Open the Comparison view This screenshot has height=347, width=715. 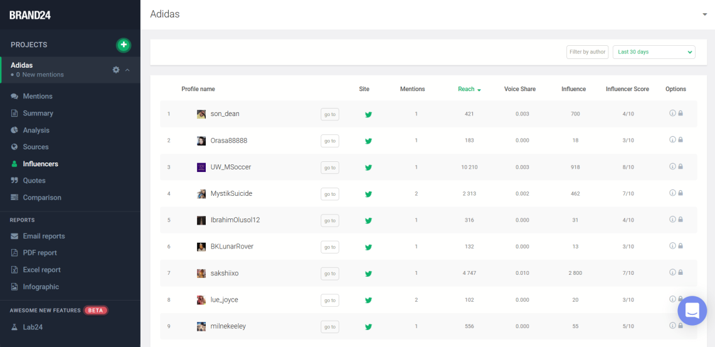pyautogui.click(x=42, y=197)
